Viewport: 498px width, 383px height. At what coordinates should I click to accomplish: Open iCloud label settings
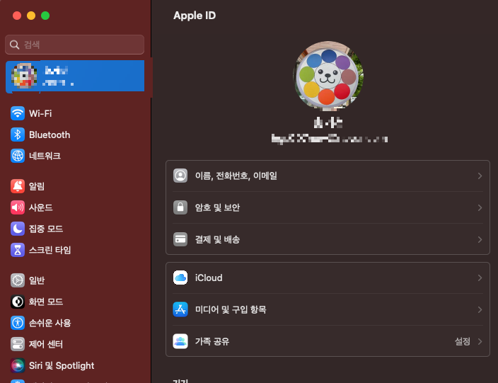point(209,278)
